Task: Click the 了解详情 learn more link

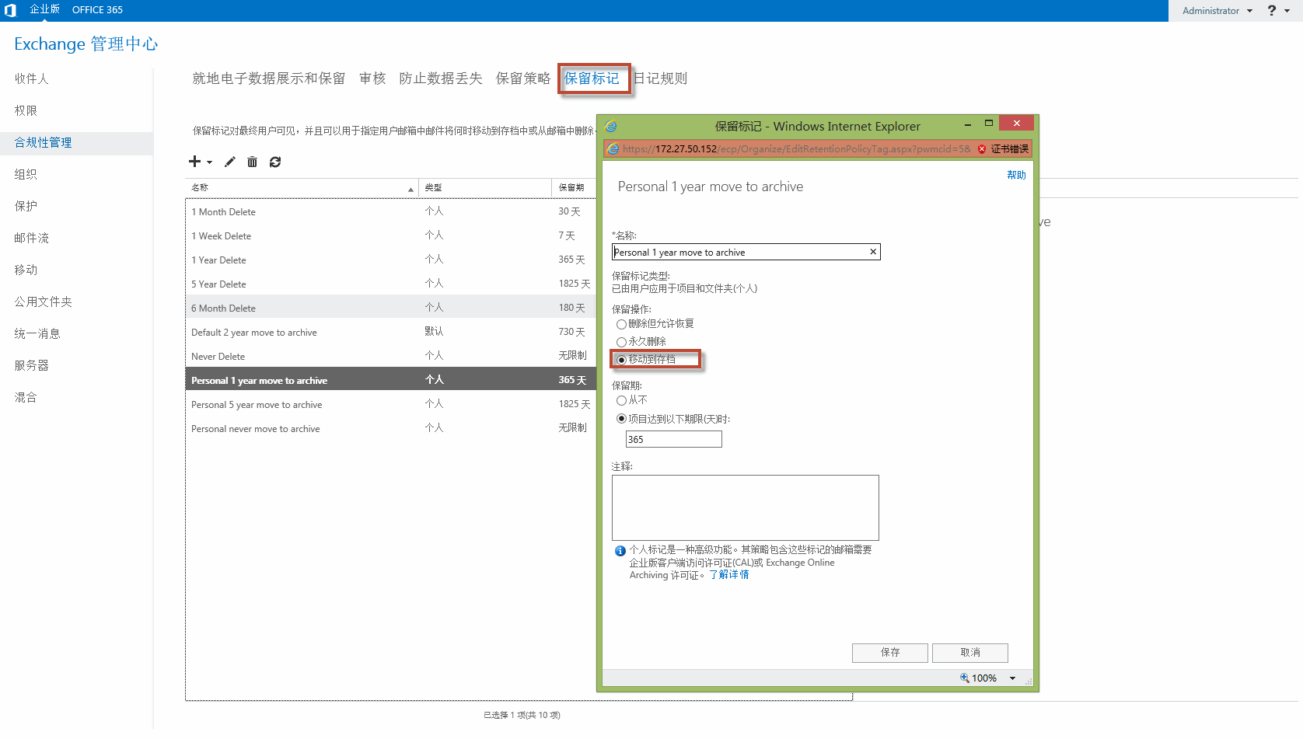Action: (729, 575)
